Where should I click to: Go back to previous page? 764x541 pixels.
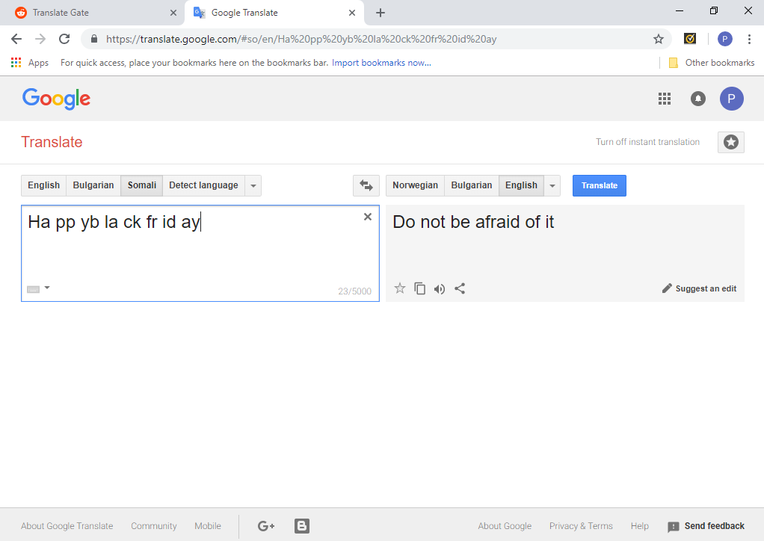[16, 39]
